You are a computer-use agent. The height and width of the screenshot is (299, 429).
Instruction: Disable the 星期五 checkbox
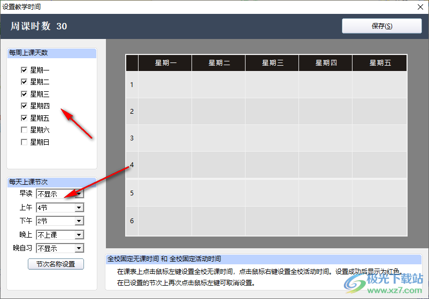click(x=24, y=118)
